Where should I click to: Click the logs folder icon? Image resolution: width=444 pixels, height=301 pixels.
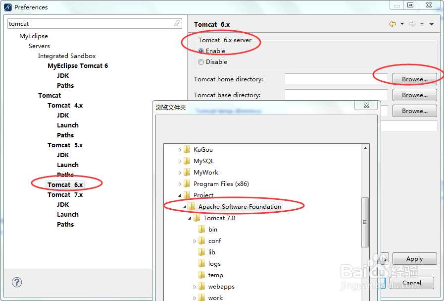click(202, 263)
